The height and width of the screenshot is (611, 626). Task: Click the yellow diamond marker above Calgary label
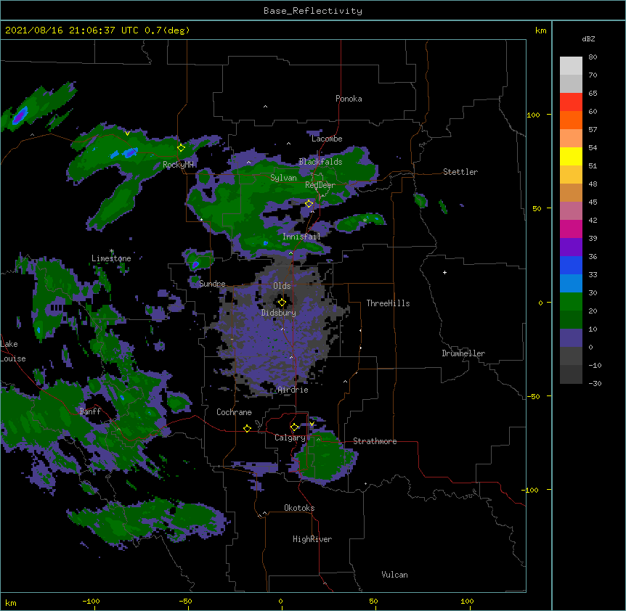[294, 427]
